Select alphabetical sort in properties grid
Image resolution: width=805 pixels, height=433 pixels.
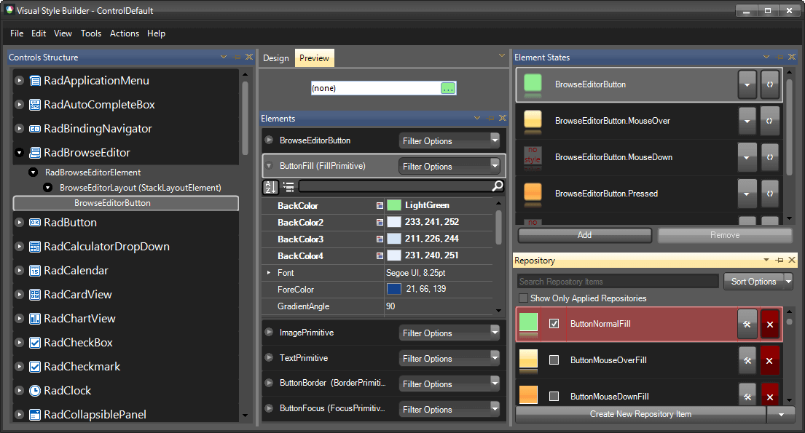270,187
